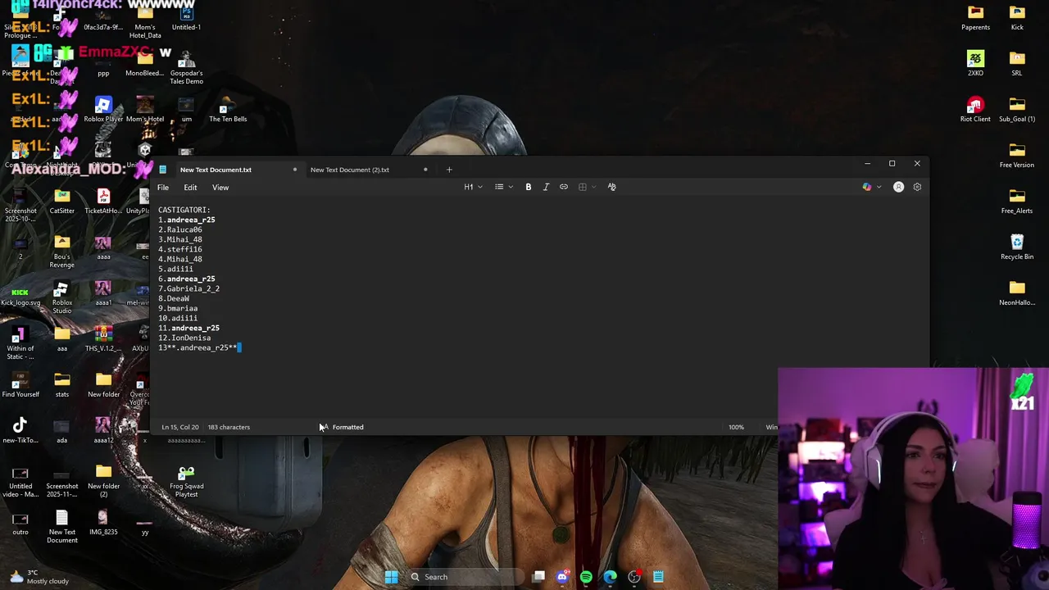Viewport: 1049px width, 590px height.
Task: Place cursor at end of 13**.andreea_r25** line
Action: (x=239, y=347)
